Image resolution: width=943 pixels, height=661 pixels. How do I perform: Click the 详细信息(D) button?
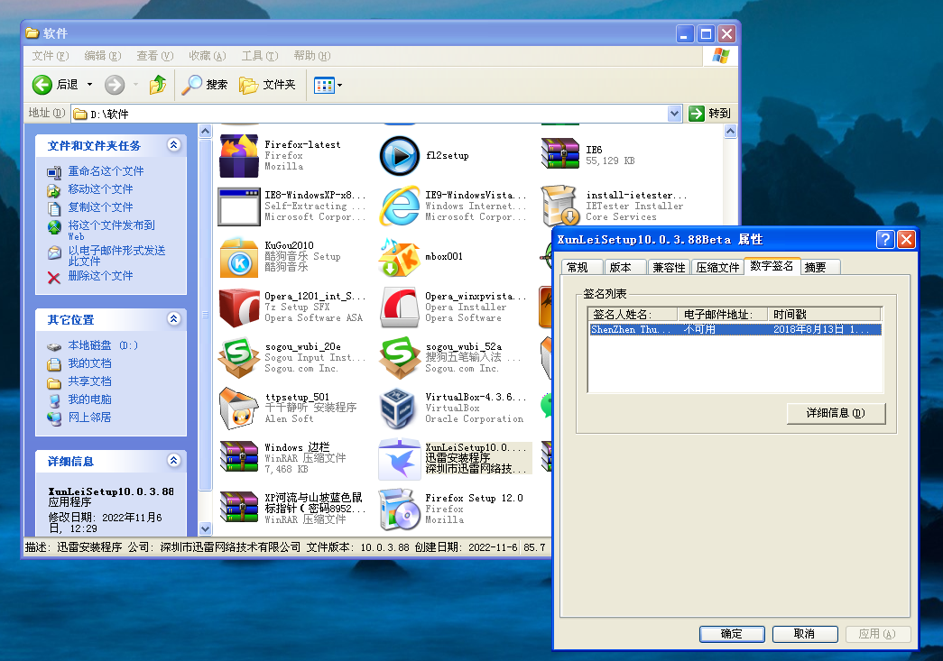pos(836,413)
